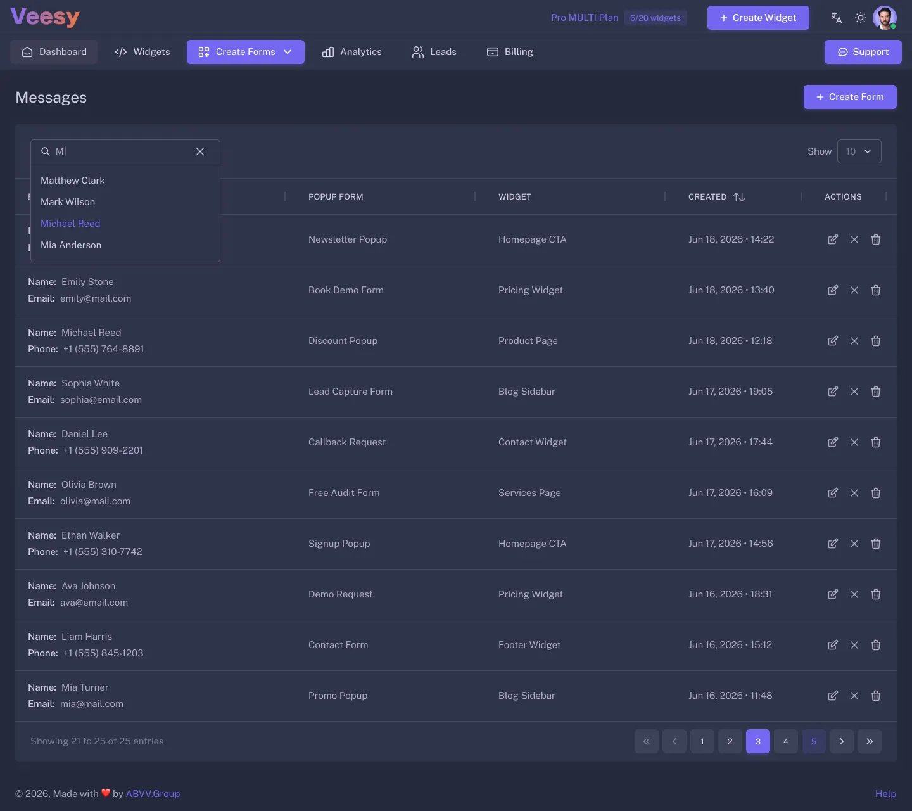This screenshot has width=912, height=811.
Task: Delete the Ava Johnson message
Action: [876, 594]
